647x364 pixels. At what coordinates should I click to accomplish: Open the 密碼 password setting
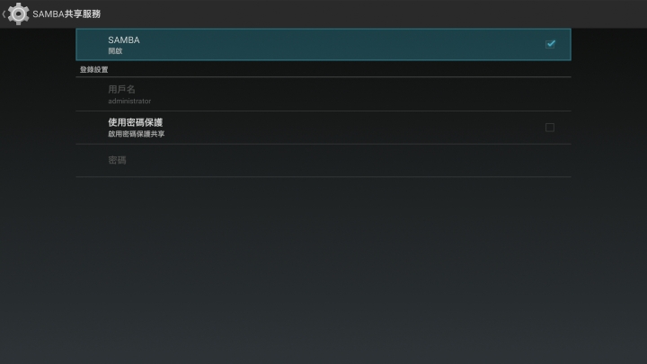click(x=323, y=161)
